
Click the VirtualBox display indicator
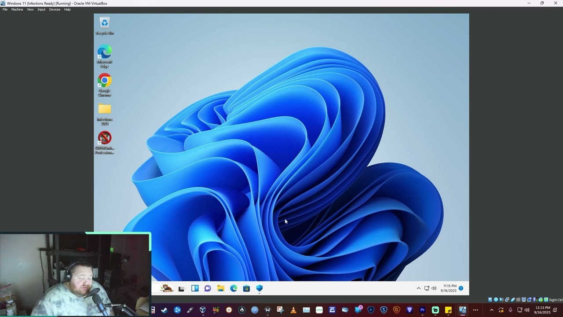coord(524,300)
